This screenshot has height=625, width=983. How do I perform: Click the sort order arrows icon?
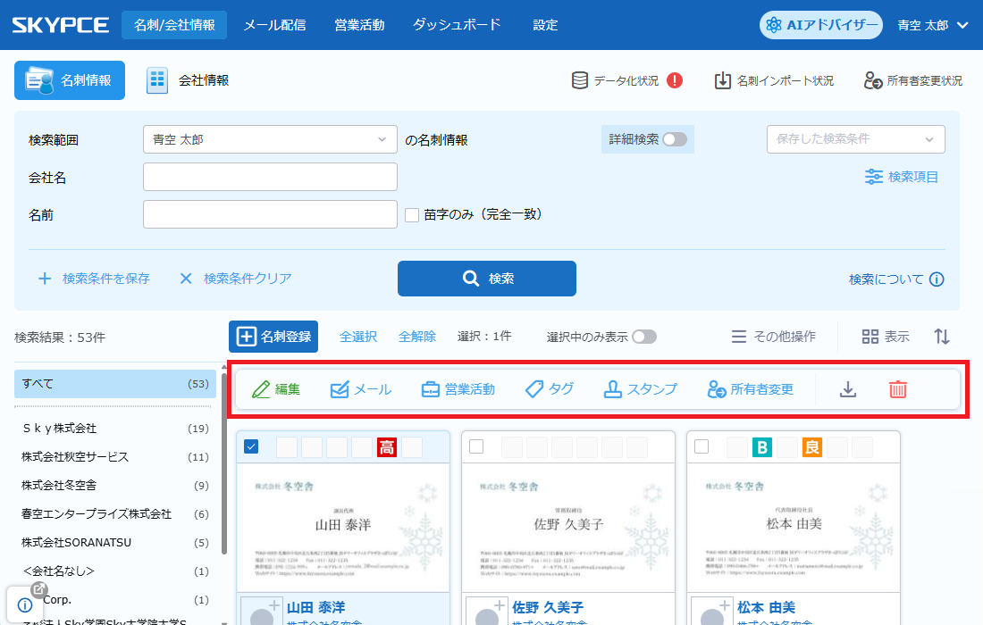[x=942, y=337]
